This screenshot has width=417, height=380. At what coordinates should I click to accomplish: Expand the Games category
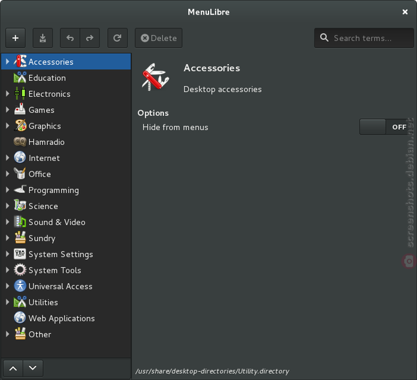(8, 110)
